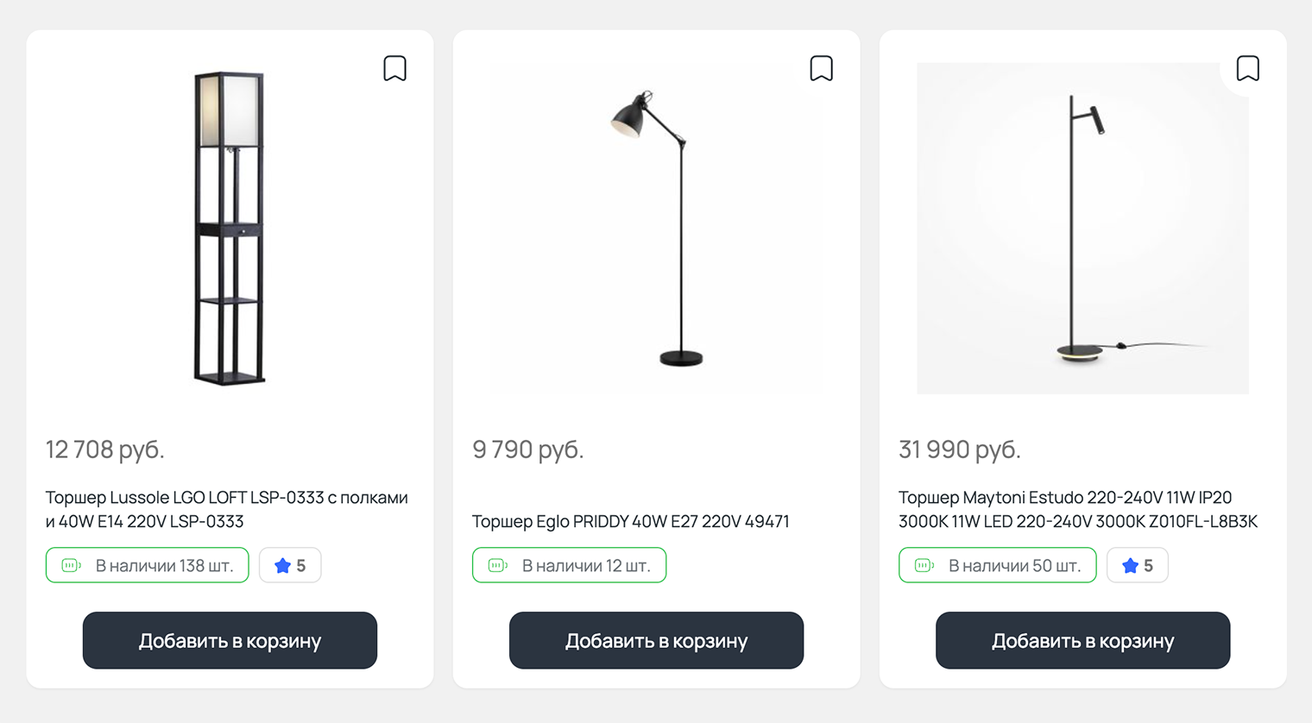Open the Eglo PRIDDY 49471 product title

click(630, 521)
